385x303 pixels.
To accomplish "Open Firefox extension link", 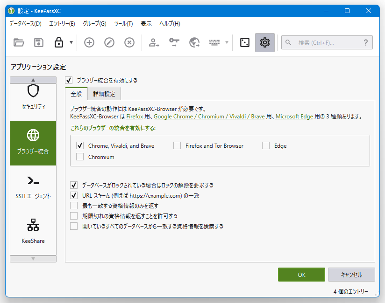I will [x=135, y=117].
